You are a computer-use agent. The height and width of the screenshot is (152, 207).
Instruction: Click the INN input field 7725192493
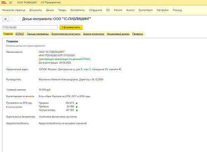pos(30,27)
